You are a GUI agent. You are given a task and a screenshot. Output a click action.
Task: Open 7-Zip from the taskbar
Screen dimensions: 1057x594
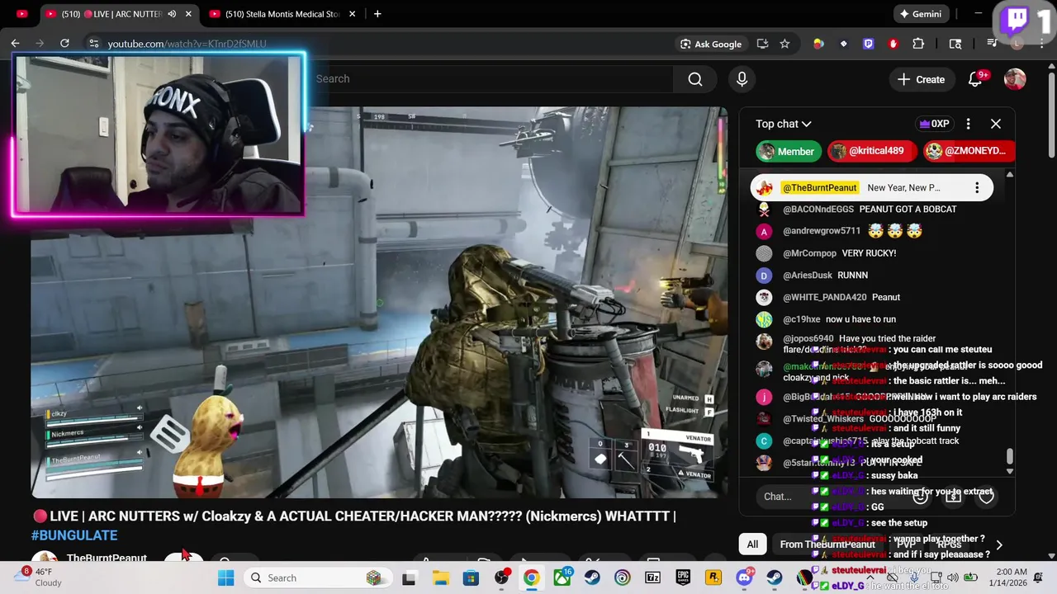point(652,577)
